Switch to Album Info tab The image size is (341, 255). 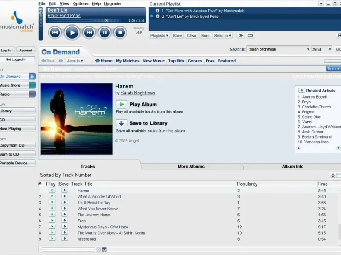(293, 167)
